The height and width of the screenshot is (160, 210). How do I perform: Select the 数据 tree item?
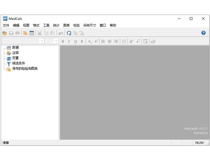pos(15,48)
